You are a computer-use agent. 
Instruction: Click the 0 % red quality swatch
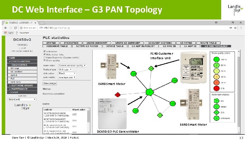pyautogui.click(x=217, y=88)
